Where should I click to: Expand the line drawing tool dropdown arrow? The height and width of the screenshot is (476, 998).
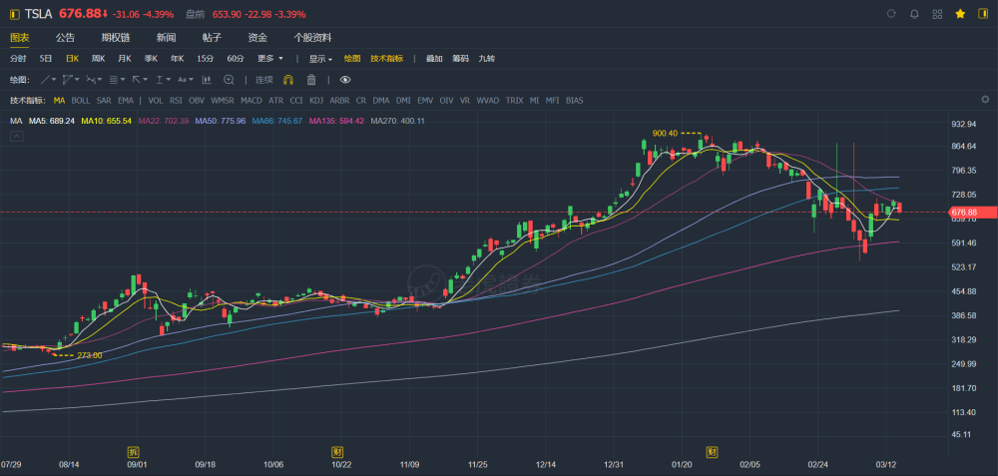tap(54, 80)
